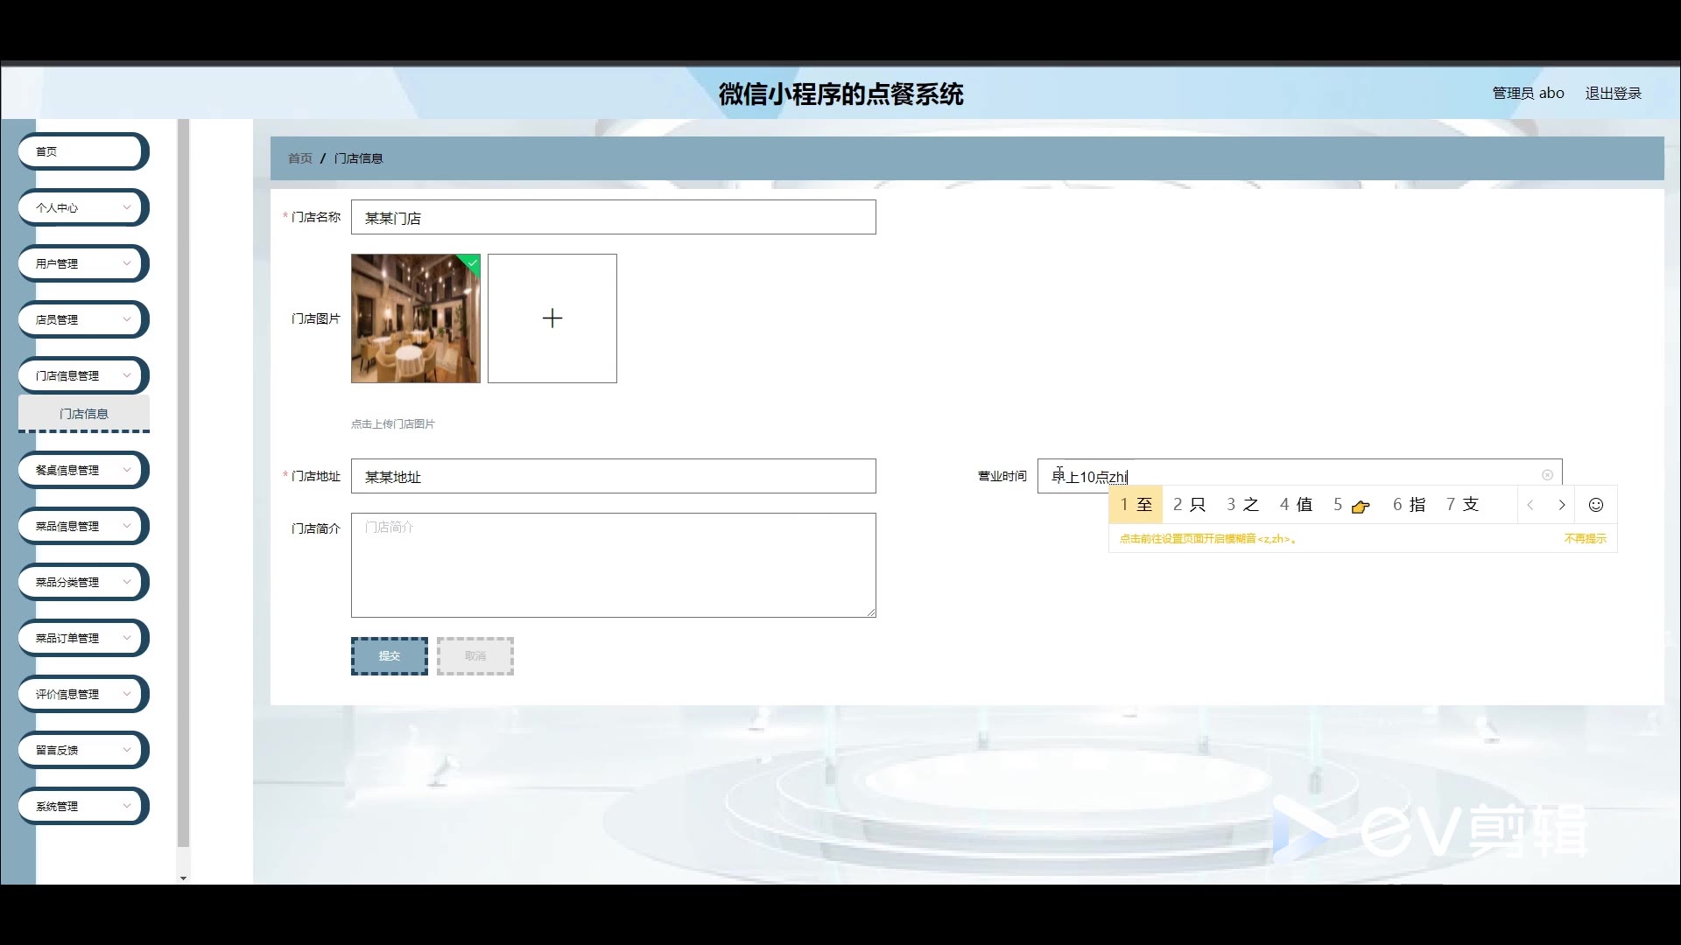The width and height of the screenshot is (1681, 945).
Task: Expand the 店员管理 menu
Action: (x=83, y=319)
